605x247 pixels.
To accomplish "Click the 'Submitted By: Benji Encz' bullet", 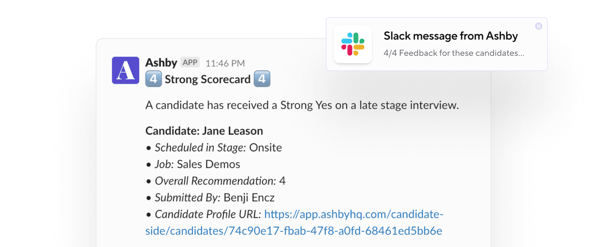I will pyautogui.click(x=214, y=197).
